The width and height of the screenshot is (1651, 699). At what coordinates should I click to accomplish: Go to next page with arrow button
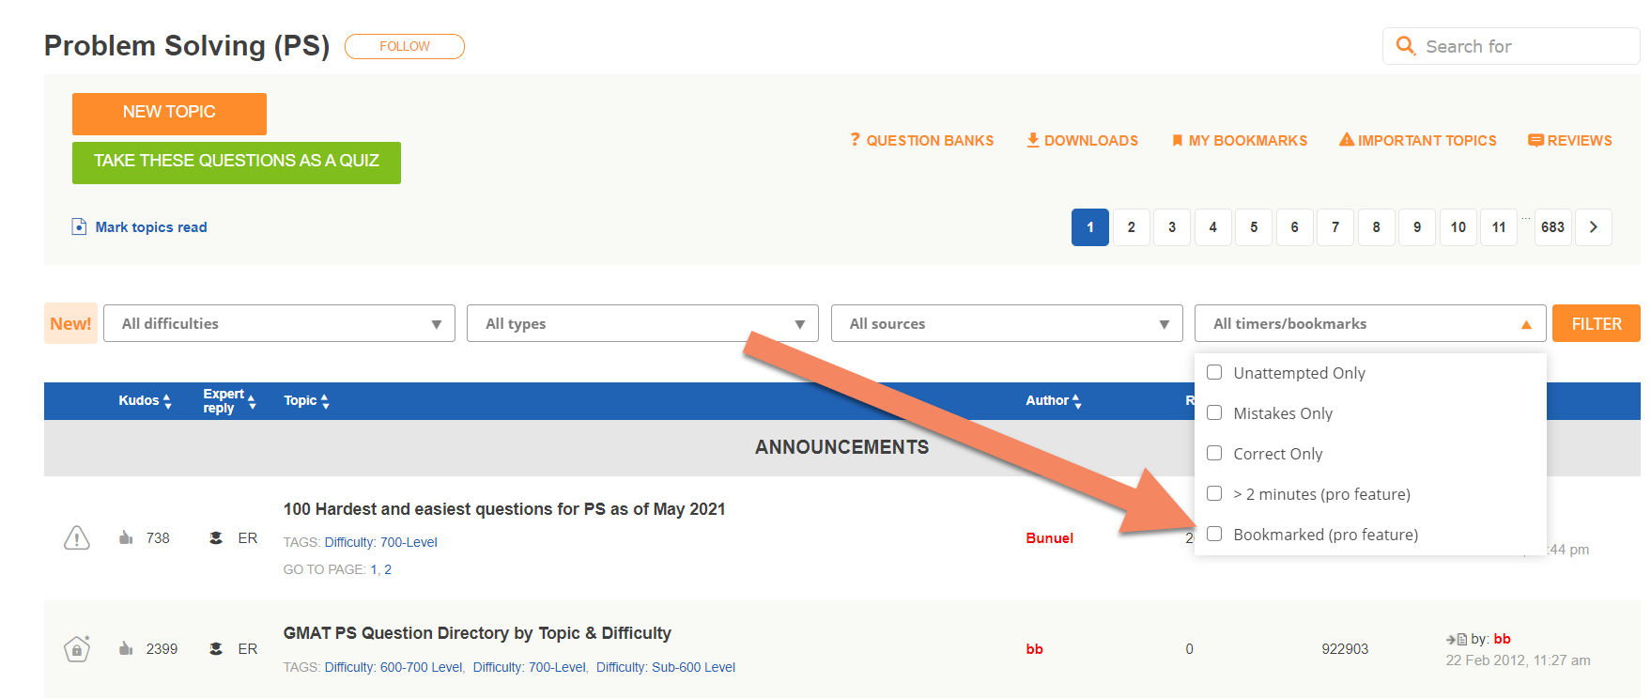1593,227
